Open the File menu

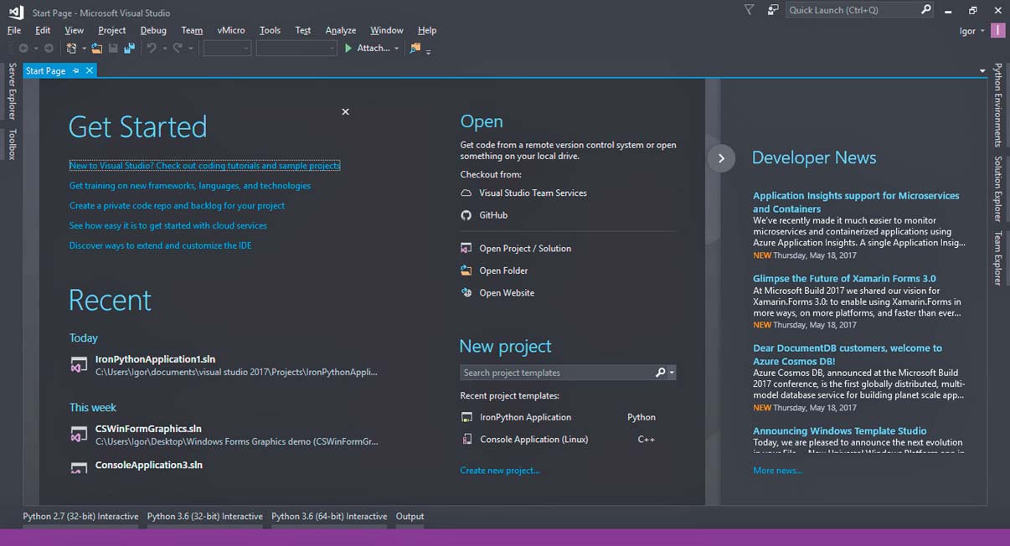(14, 30)
